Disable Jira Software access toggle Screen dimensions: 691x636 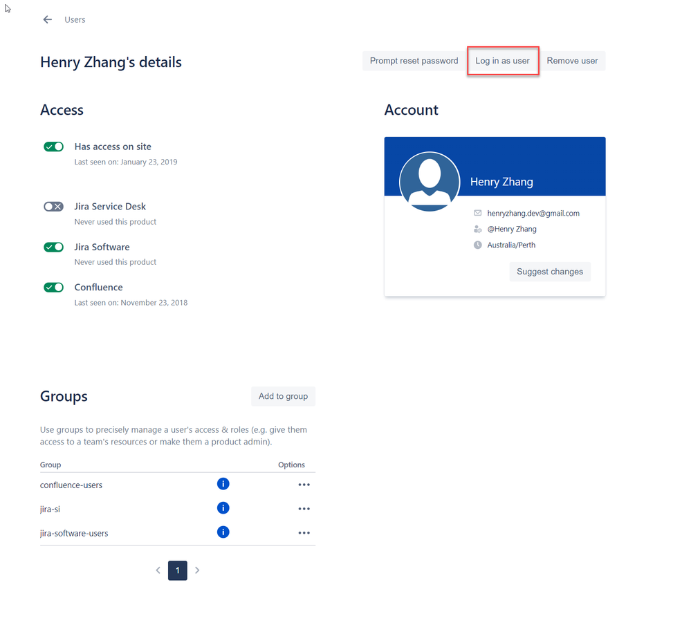pyautogui.click(x=54, y=247)
